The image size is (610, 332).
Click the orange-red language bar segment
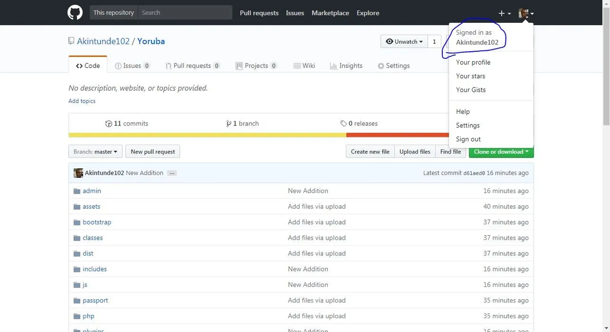tap(397, 135)
